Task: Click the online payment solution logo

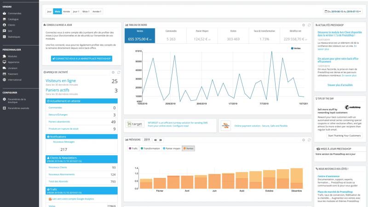Action: click(x=225, y=126)
